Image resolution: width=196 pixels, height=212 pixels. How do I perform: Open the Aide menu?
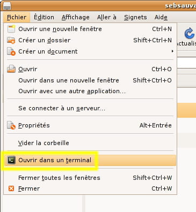[x=161, y=17]
